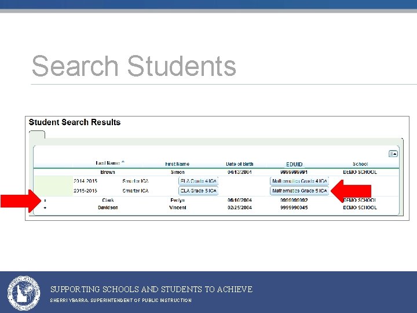Click the EDUID column header

point(294,164)
